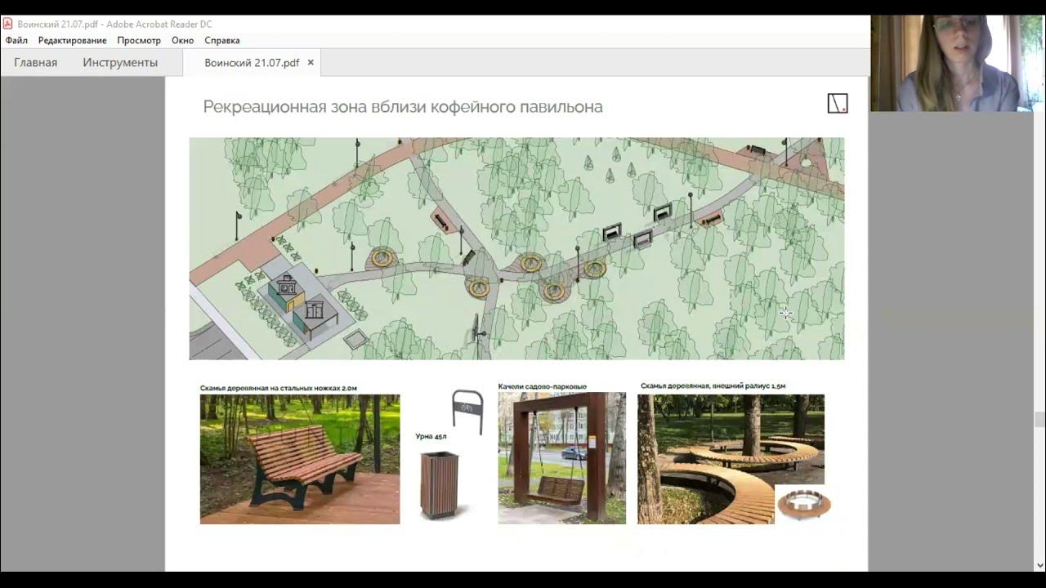Click the caption Скамья деревянная, внешний радиус 1.5м
The width and height of the screenshot is (1046, 588).
click(713, 385)
